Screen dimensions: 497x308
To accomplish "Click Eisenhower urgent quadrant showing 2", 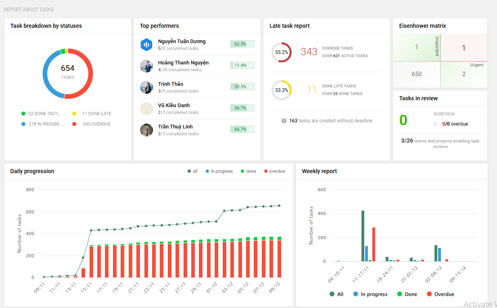I will pos(464,74).
